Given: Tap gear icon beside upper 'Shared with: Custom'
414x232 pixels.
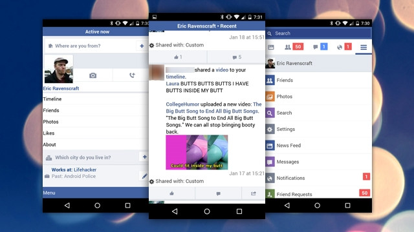Looking at the screenshot, I should (151, 45).
